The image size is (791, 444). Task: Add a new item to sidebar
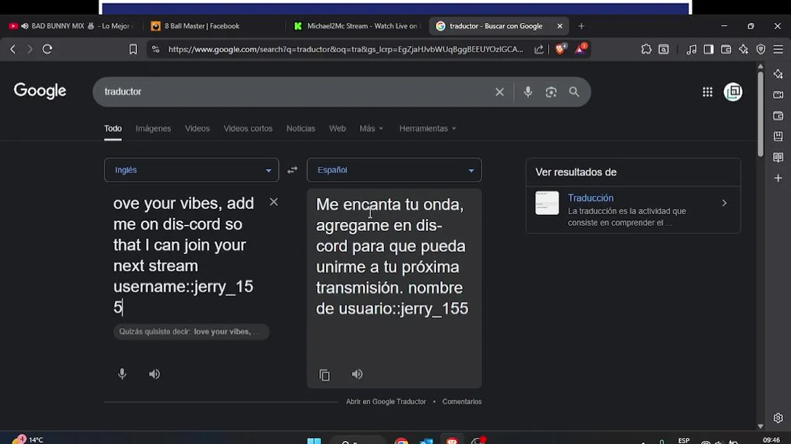pos(778,178)
